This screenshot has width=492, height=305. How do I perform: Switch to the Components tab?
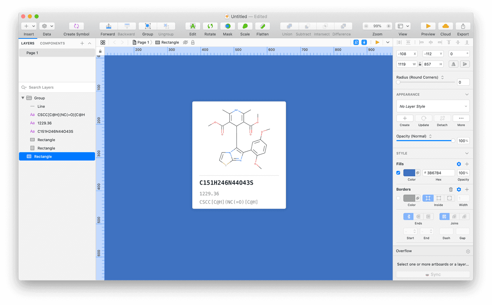[x=52, y=43]
